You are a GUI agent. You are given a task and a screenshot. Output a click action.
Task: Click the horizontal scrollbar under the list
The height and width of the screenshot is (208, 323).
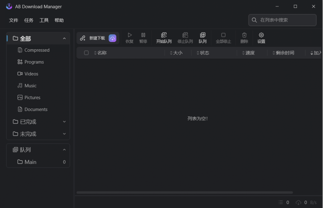click(x=185, y=193)
